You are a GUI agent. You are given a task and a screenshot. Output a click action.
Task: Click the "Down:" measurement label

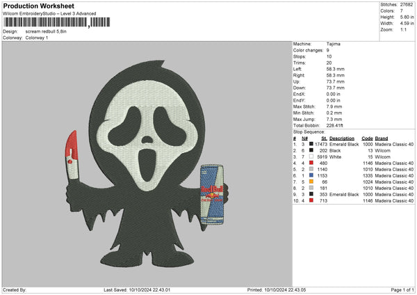click(x=299, y=88)
